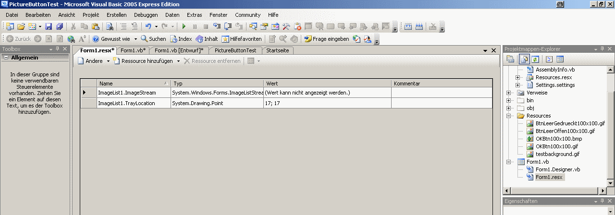This screenshot has height=215, width=615.
Task: Click the Open File folder icon
Action: coord(21,26)
